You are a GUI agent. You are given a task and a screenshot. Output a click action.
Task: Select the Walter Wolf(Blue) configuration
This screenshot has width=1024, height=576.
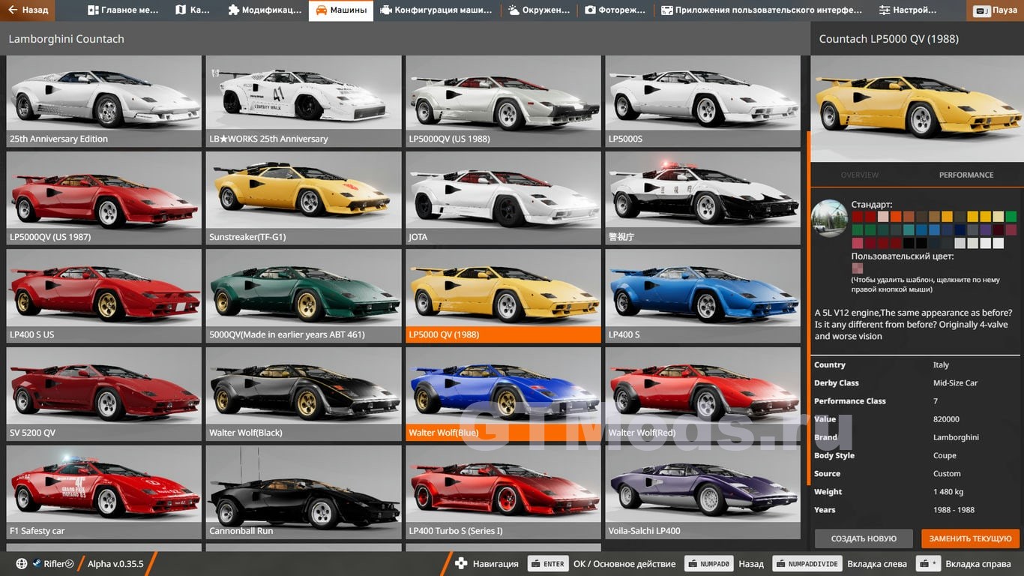pyautogui.click(x=502, y=393)
